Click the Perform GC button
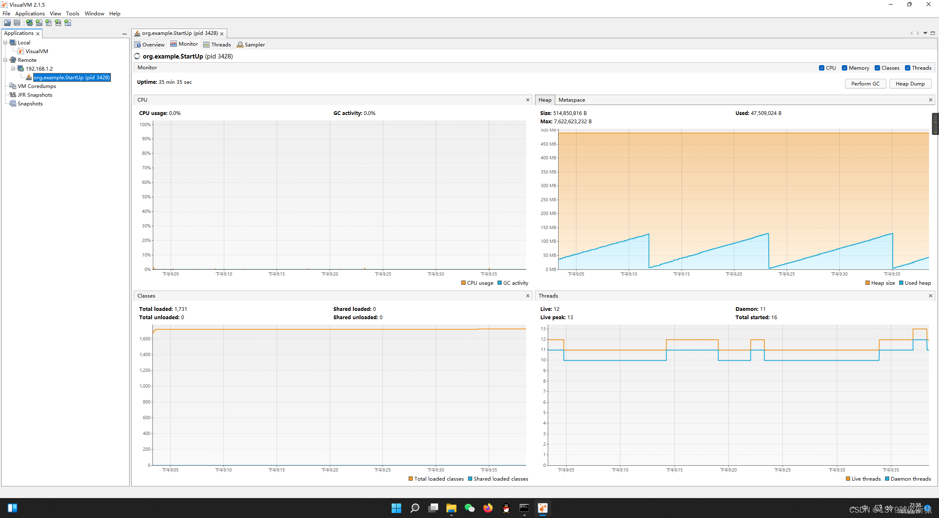 865,83
